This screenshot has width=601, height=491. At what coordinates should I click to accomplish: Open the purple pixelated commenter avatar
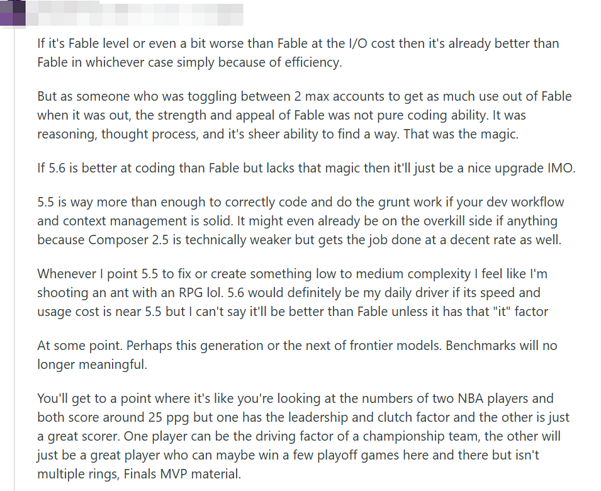[x=13, y=13]
